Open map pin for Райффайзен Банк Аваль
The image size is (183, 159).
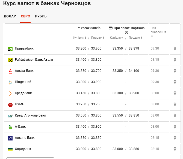point(175,60)
